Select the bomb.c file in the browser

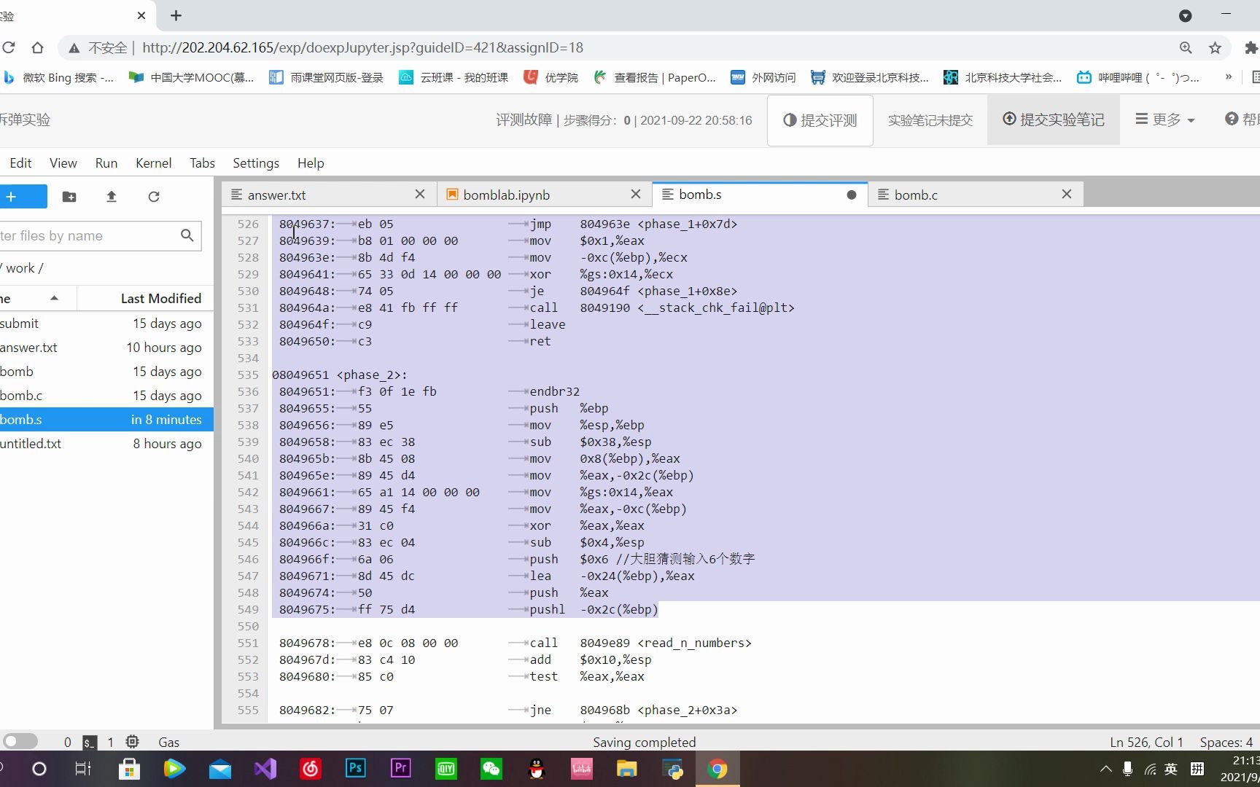click(x=106, y=395)
